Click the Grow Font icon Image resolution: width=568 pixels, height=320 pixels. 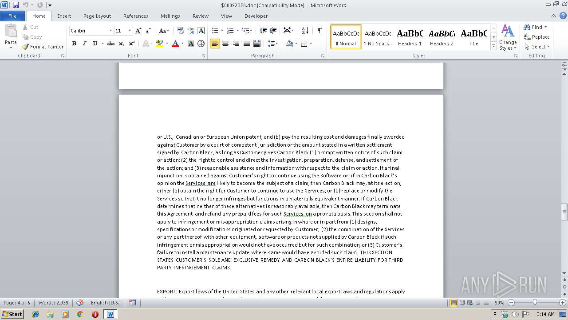click(138, 31)
